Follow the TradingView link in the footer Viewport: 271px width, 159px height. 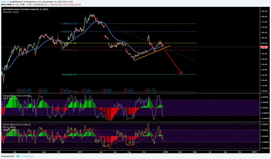click(28, 156)
